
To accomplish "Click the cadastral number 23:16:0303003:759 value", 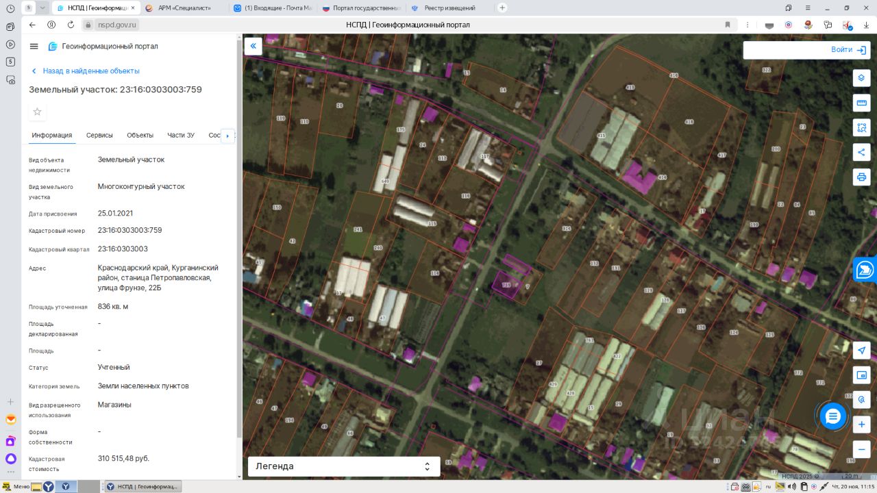I will pyautogui.click(x=130, y=230).
